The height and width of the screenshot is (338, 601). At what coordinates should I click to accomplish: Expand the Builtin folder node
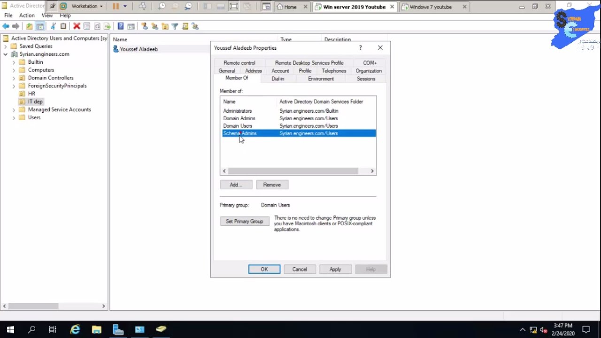pyautogui.click(x=14, y=62)
